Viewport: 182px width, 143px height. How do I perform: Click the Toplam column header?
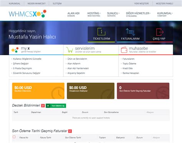pyautogui.click(x=103, y=138)
